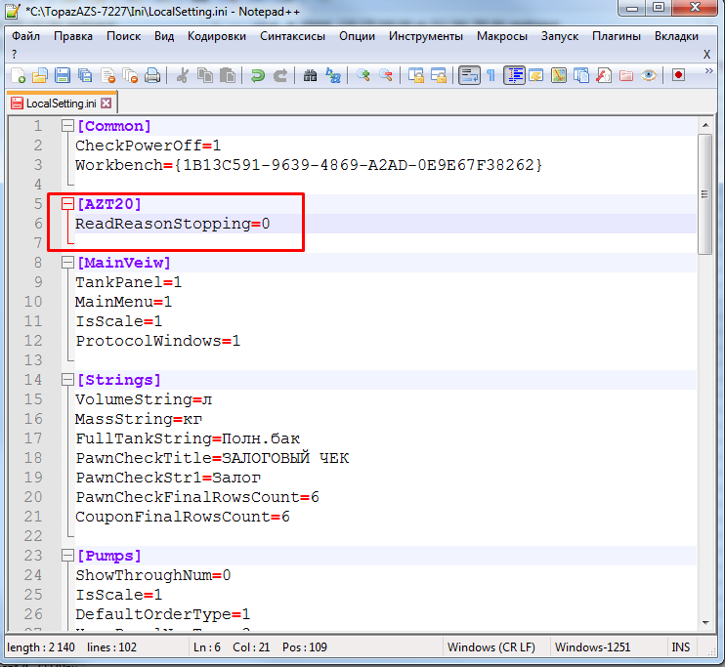Image resolution: width=725 pixels, height=667 pixels.
Task: Click the Open file folder icon
Action: [40, 75]
